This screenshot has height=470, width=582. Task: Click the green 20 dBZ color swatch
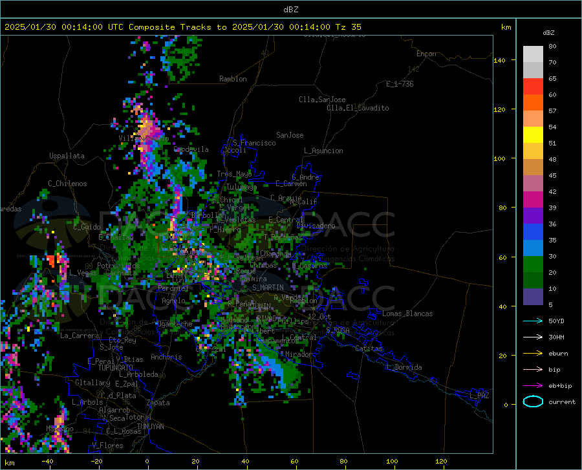pyautogui.click(x=533, y=264)
